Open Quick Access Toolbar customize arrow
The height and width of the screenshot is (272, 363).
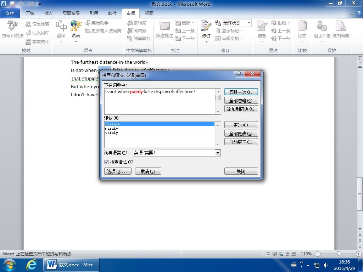40,4
